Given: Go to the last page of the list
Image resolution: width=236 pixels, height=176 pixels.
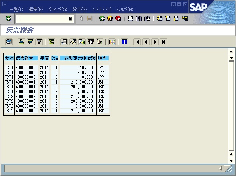Looking at the screenshot, I should click(163, 42).
